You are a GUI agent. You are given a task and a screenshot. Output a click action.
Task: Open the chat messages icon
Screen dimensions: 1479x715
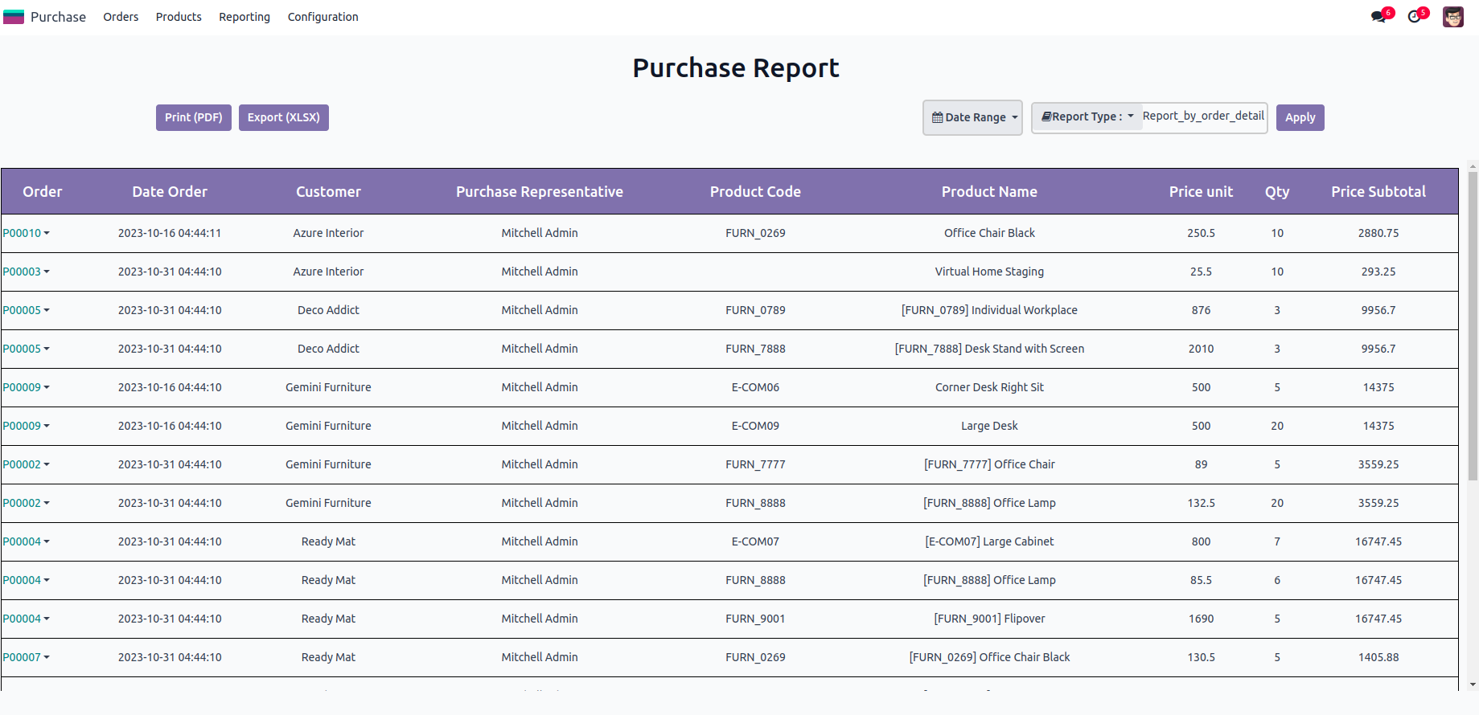click(x=1378, y=17)
